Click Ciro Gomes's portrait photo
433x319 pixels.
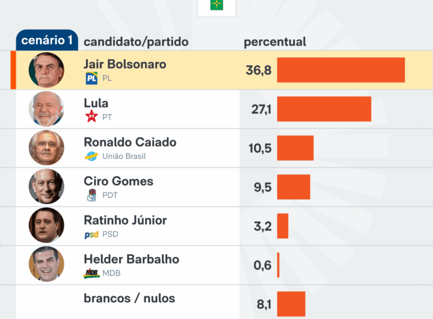(x=46, y=187)
